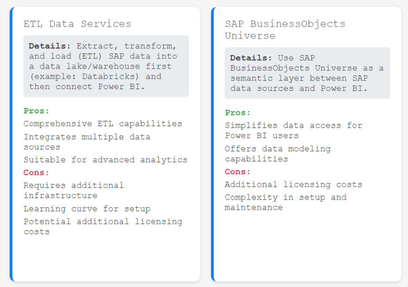Select "Additional licensing costs" in SAP card

(293, 184)
